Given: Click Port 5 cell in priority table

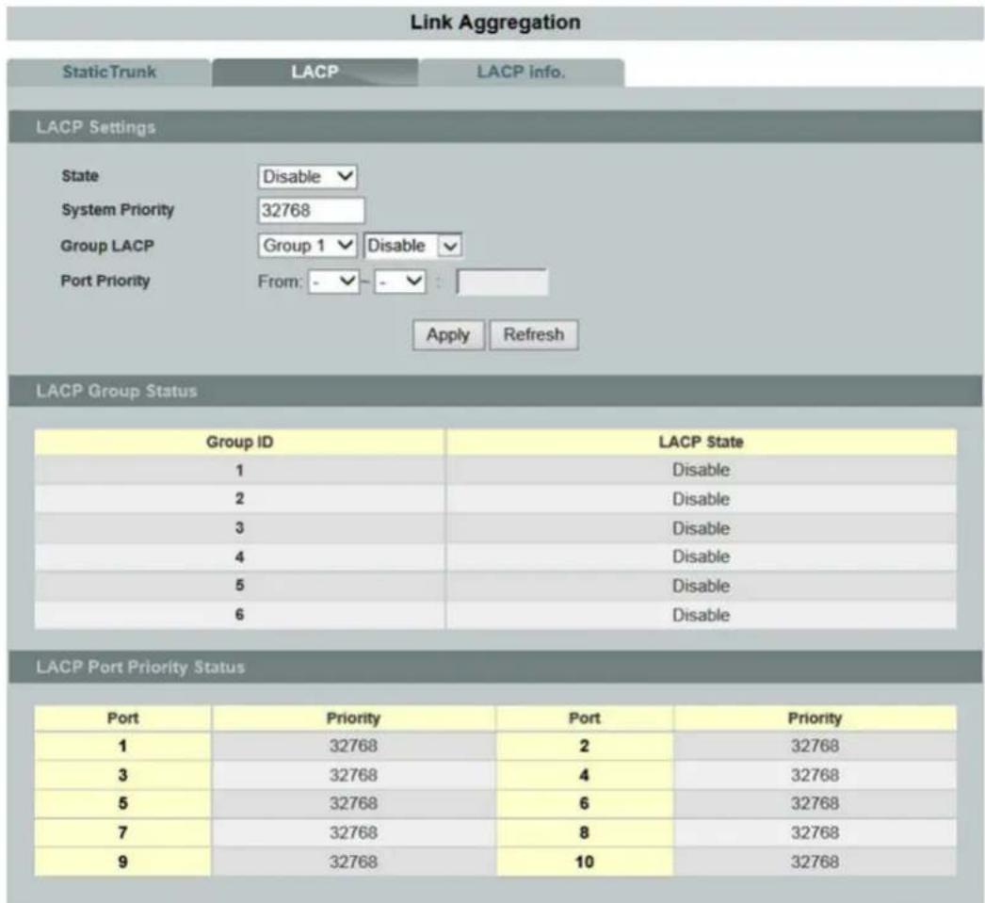Looking at the screenshot, I should (122, 804).
